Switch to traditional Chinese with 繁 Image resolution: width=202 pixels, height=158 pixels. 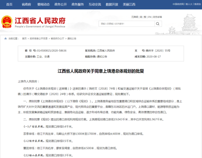tap(145, 17)
